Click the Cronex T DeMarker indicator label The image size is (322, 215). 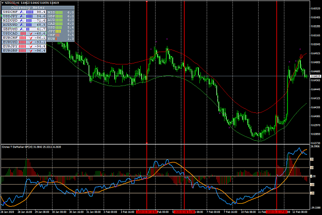(x=31, y=147)
